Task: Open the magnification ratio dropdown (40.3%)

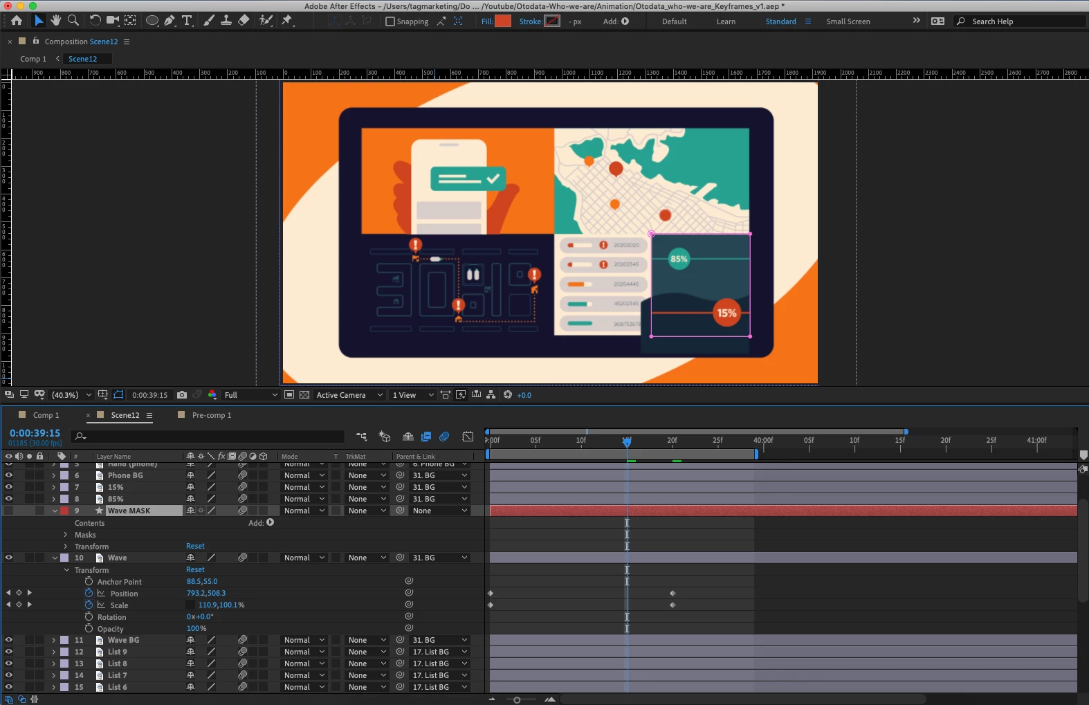Action: tap(71, 395)
